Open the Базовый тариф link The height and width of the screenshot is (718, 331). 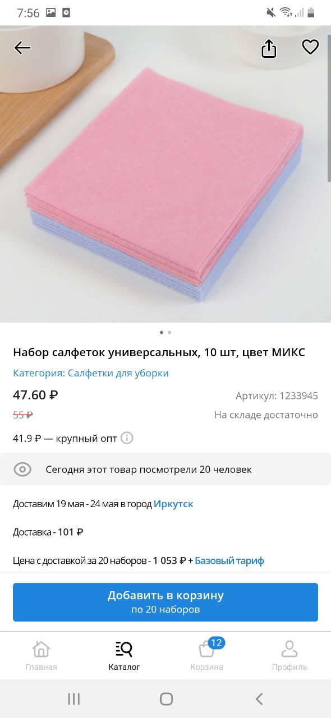(229, 560)
